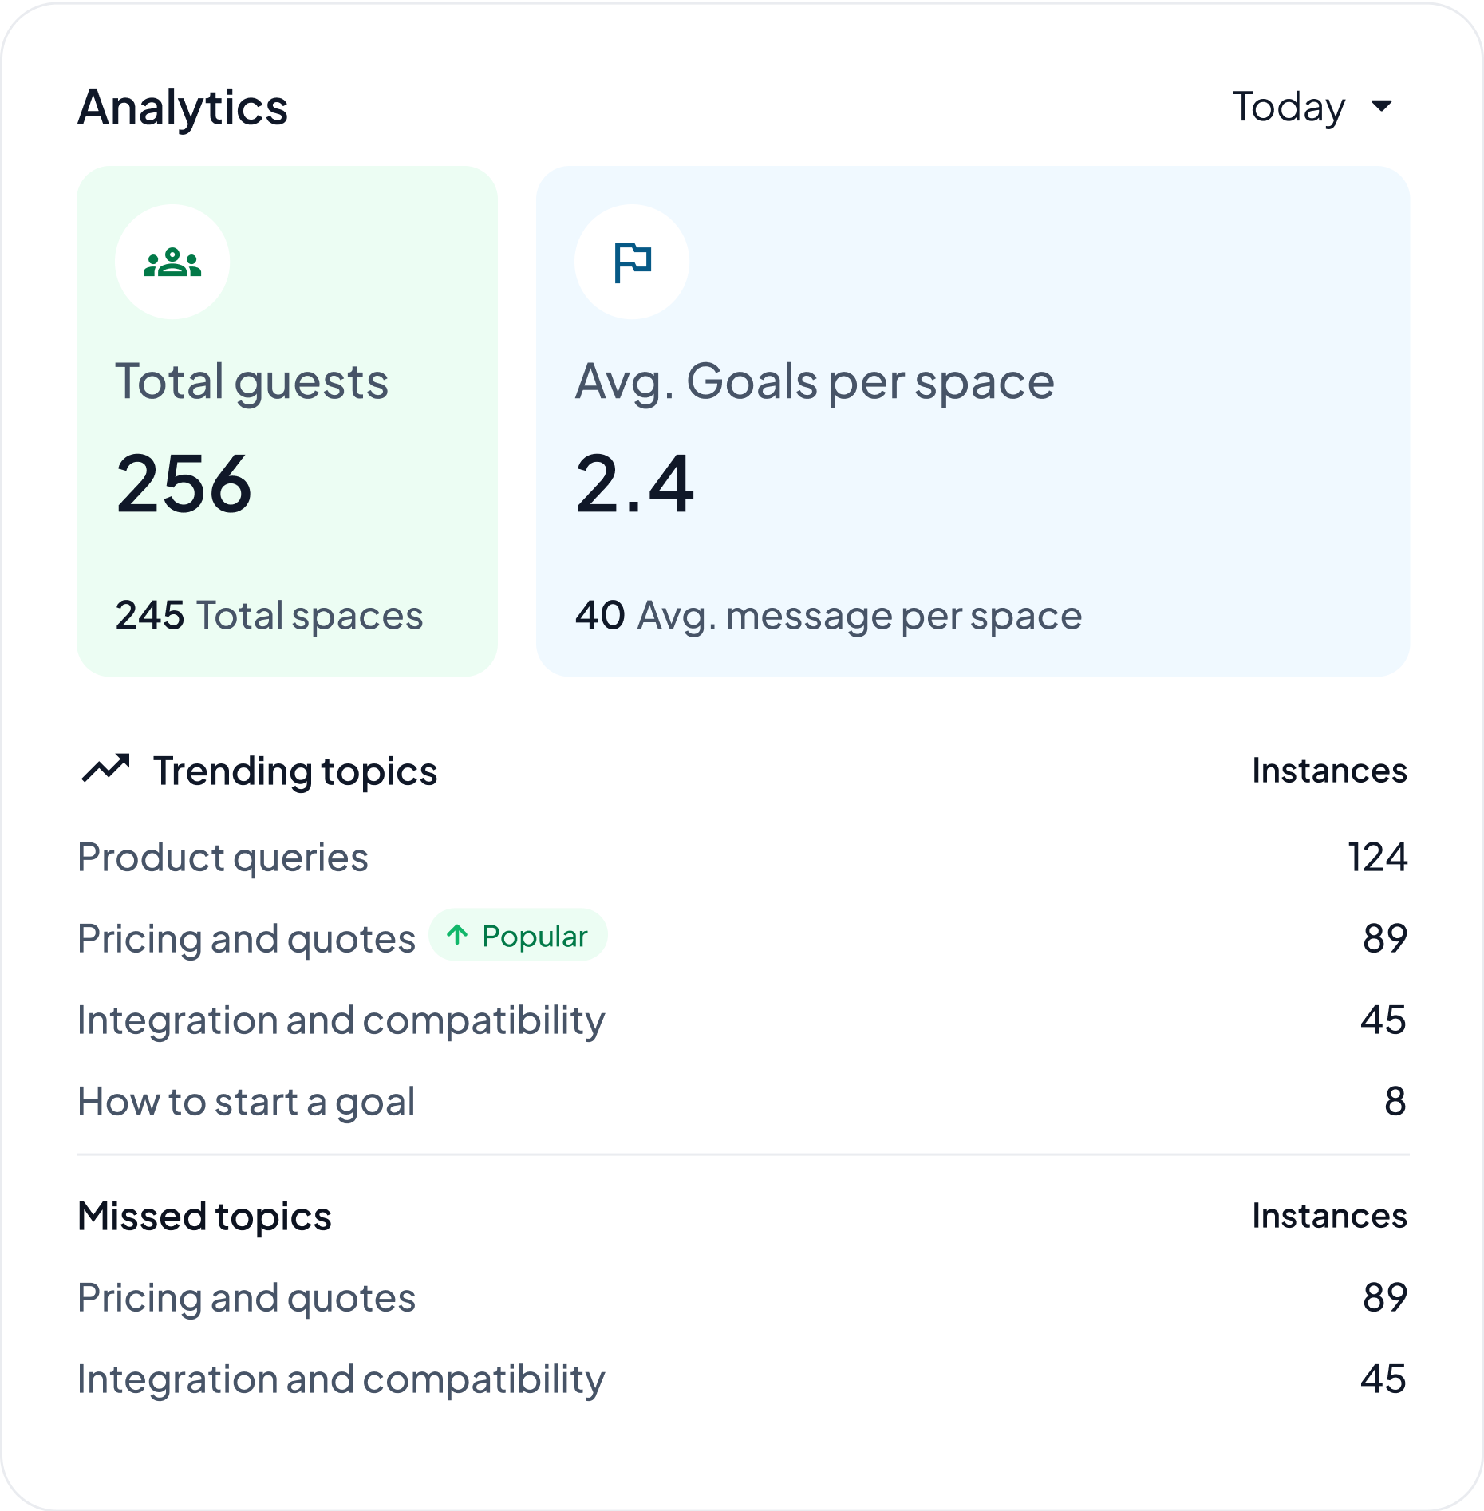Viewport: 1484px width, 1511px height.
Task: Click the Popular badge
Action: pos(517,937)
